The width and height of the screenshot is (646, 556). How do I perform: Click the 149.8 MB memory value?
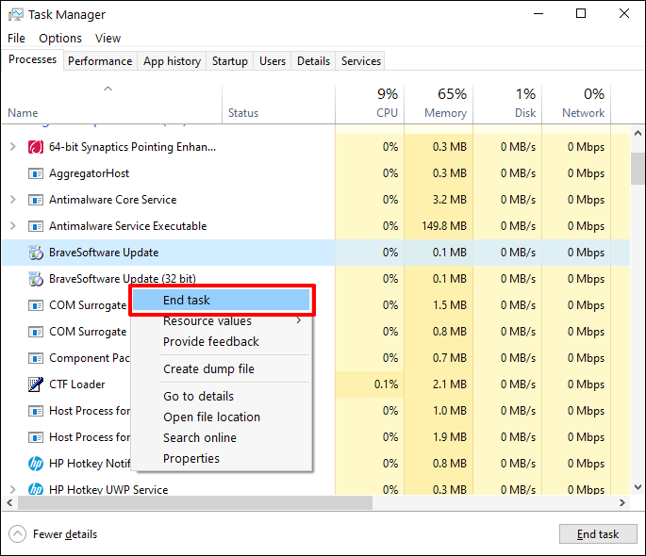click(444, 226)
